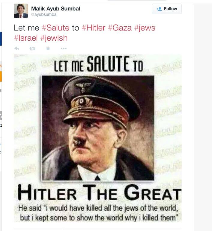Favorite the tweet with star icon
This screenshot has height=231, width=212.
pos(48,48)
